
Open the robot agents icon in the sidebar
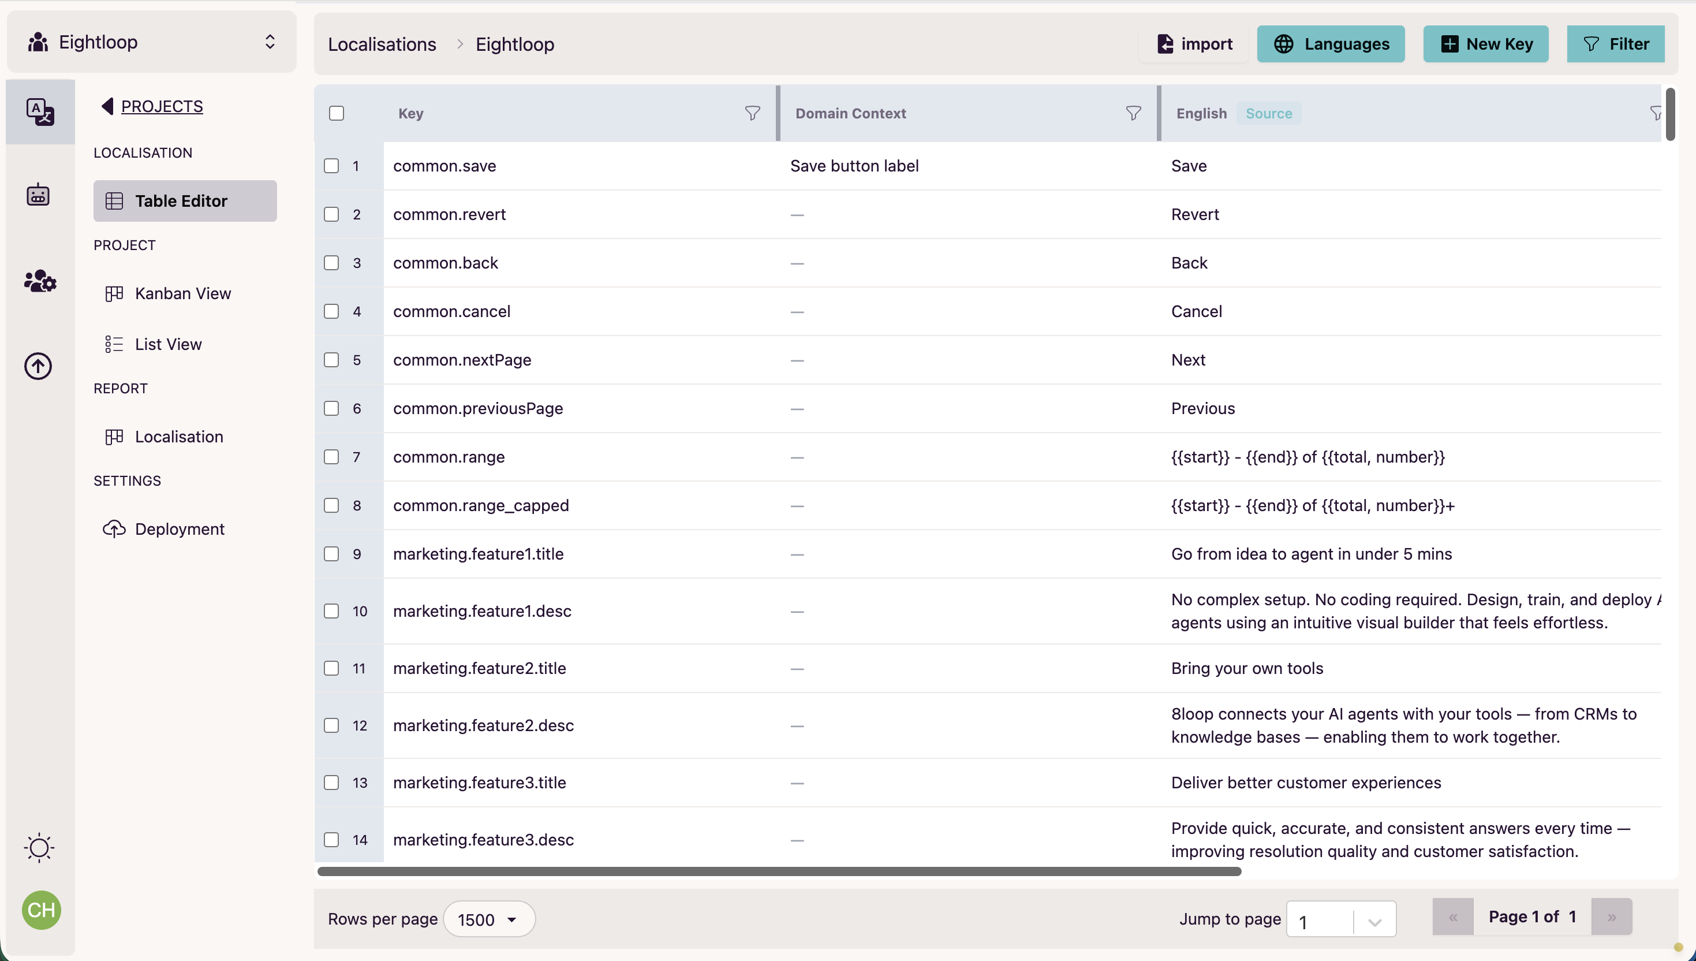[39, 194]
